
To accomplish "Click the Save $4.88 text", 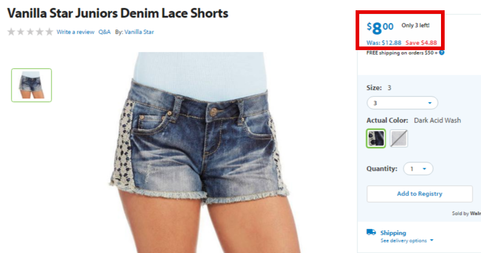I will click(x=421, y=43).
